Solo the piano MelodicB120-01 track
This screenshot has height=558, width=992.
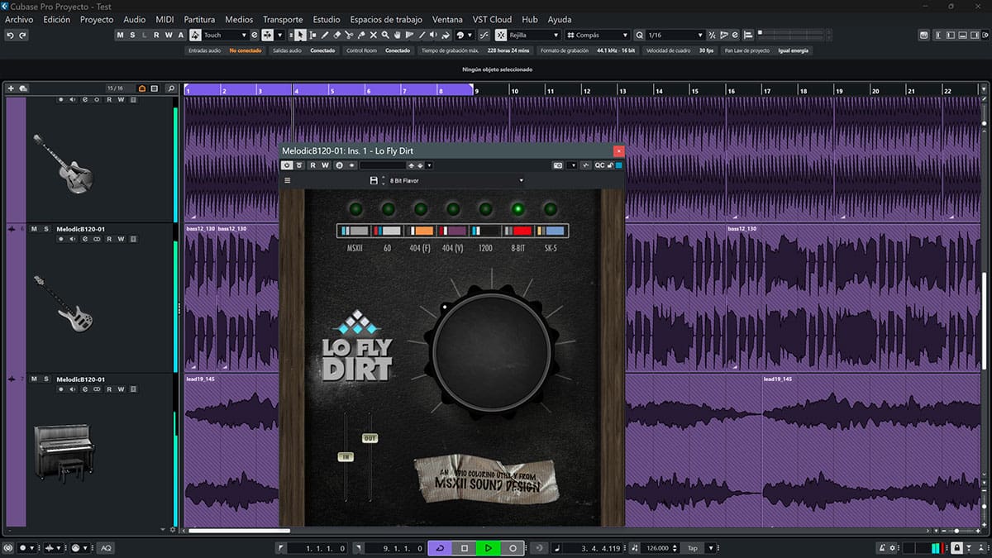coord(47,379)
